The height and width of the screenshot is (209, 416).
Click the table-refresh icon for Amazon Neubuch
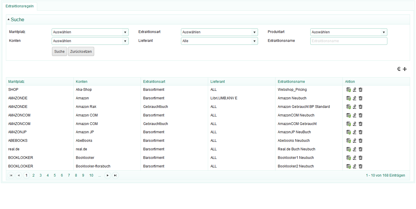(x=349, y=98)
